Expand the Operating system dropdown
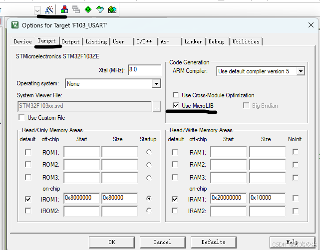Viewport: 320px width, 250px height. pyautogui.click(x=156, y=84)
